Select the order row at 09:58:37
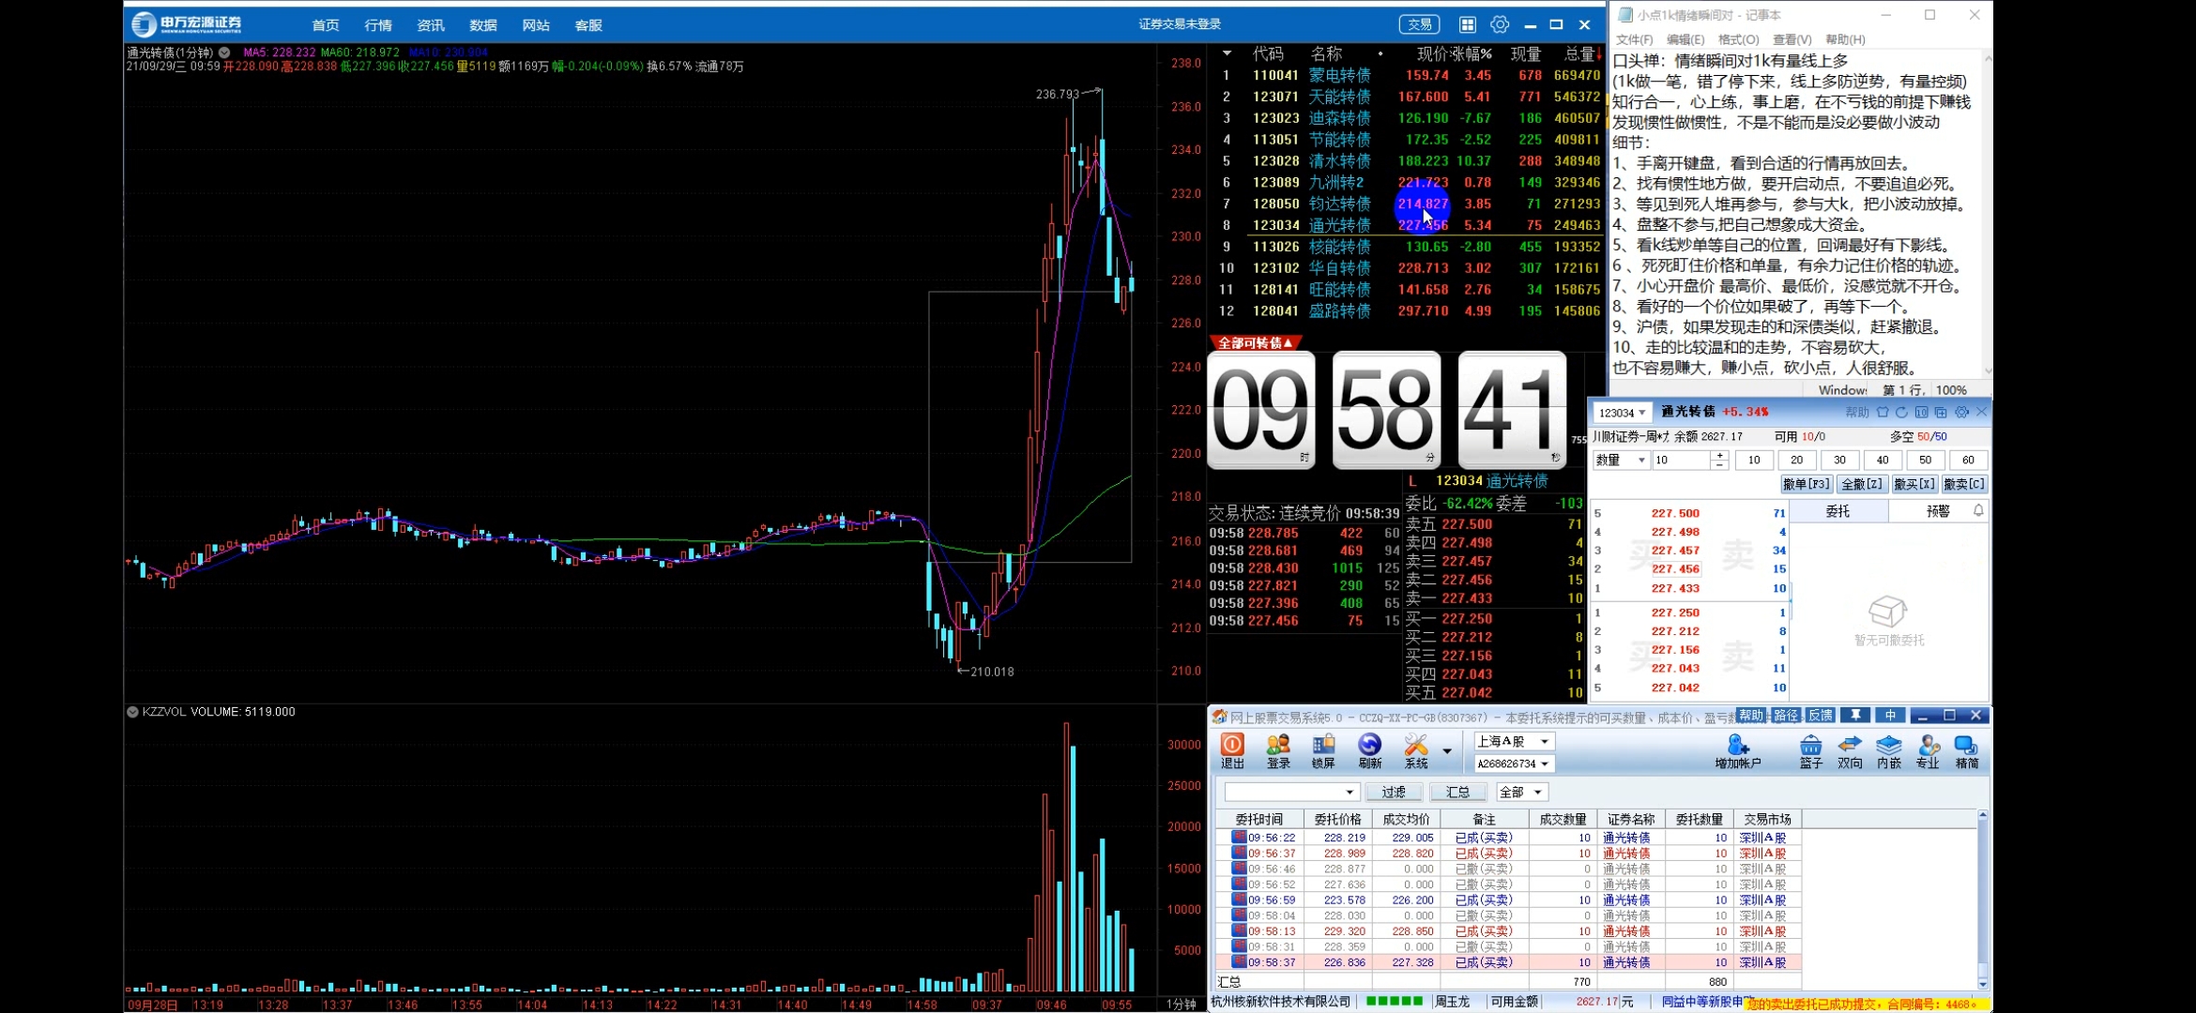Viewport: 2196px width, 1013px height. coord(1508,962)
